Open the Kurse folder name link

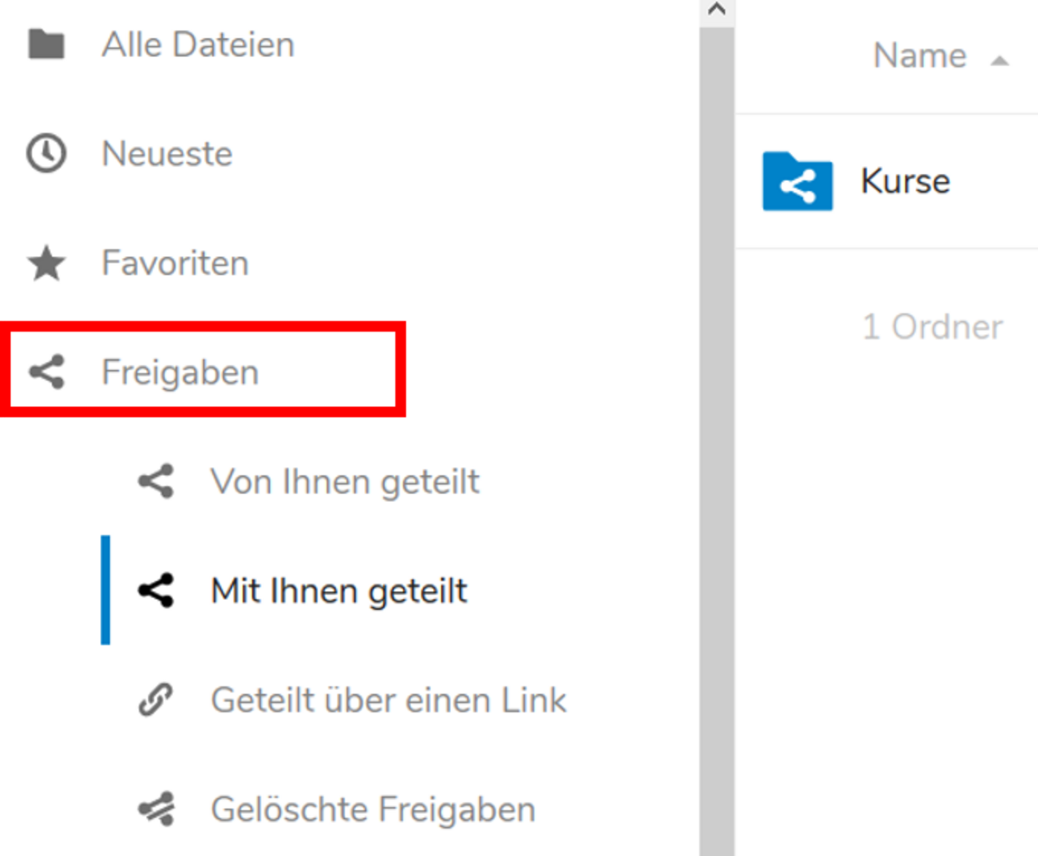(905, 181)
